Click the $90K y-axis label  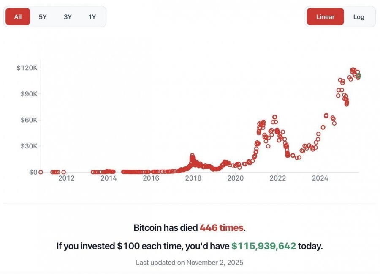pos(29,94)
